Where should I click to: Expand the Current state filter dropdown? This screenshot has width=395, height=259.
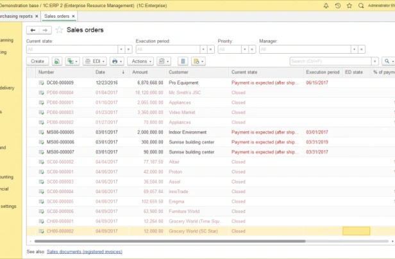(x=121, y=49)
